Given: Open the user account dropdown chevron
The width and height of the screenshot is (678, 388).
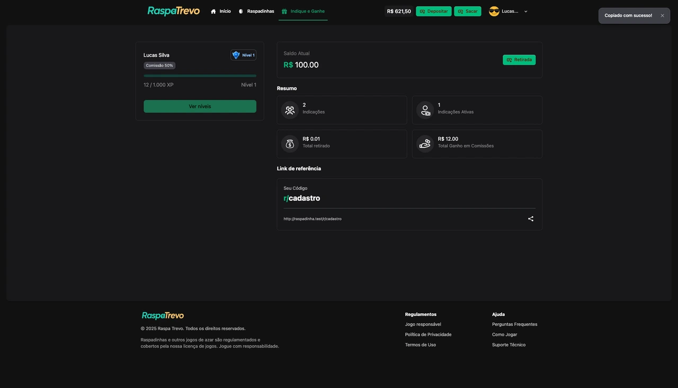Looking at the screenshot, I should pos(525,11).
